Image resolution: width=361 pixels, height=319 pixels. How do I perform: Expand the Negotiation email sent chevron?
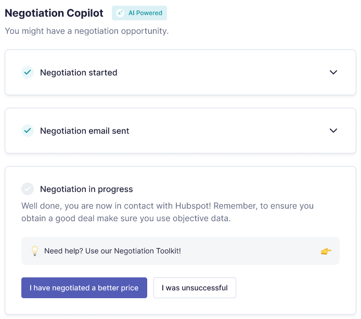point(333,131)
